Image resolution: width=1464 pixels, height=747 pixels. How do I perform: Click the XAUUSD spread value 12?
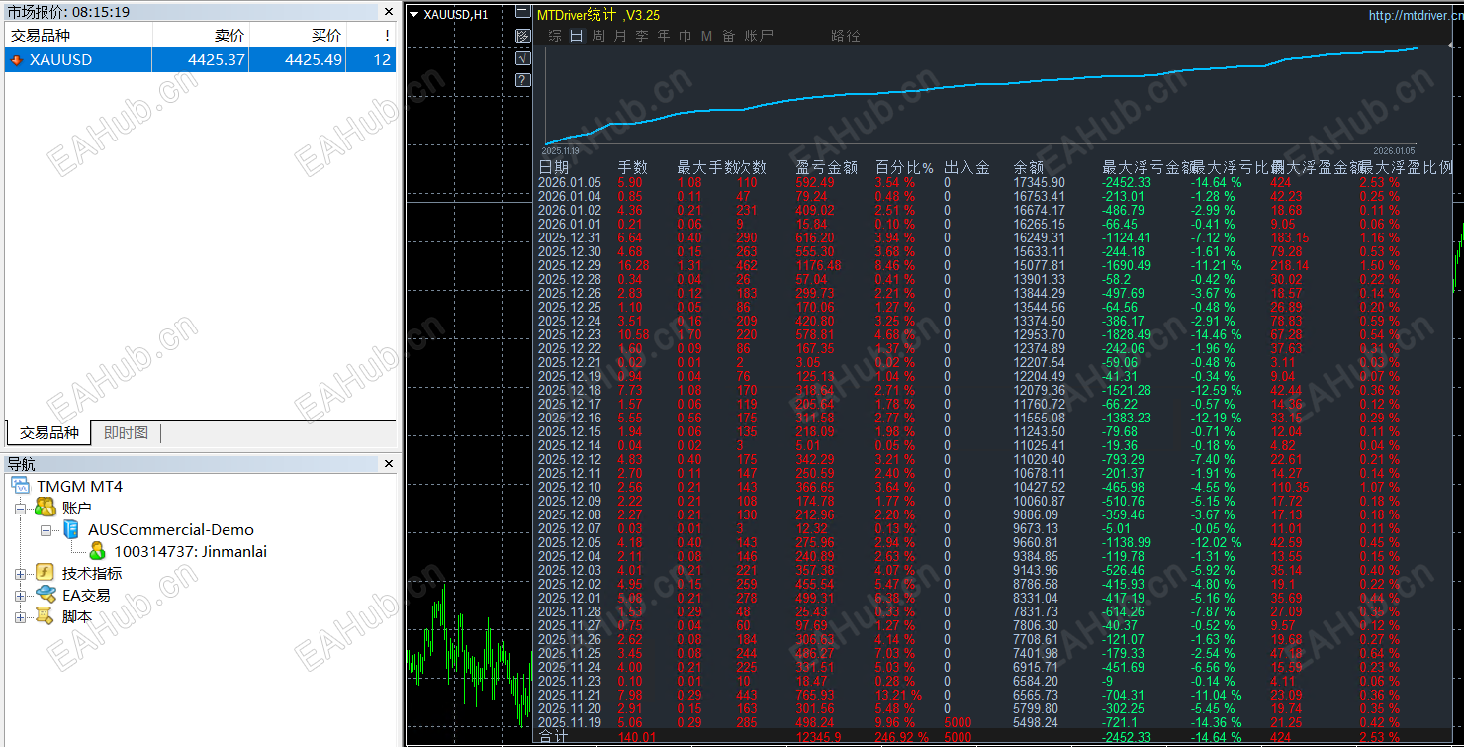383,60
